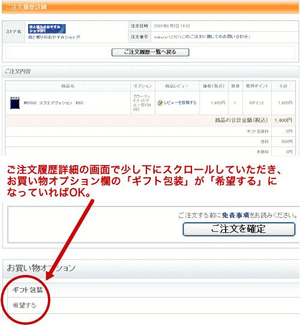Open the MOGU cushion product thumbnail
The height and width of the screenshot is (326, 300).
point(15,103)
